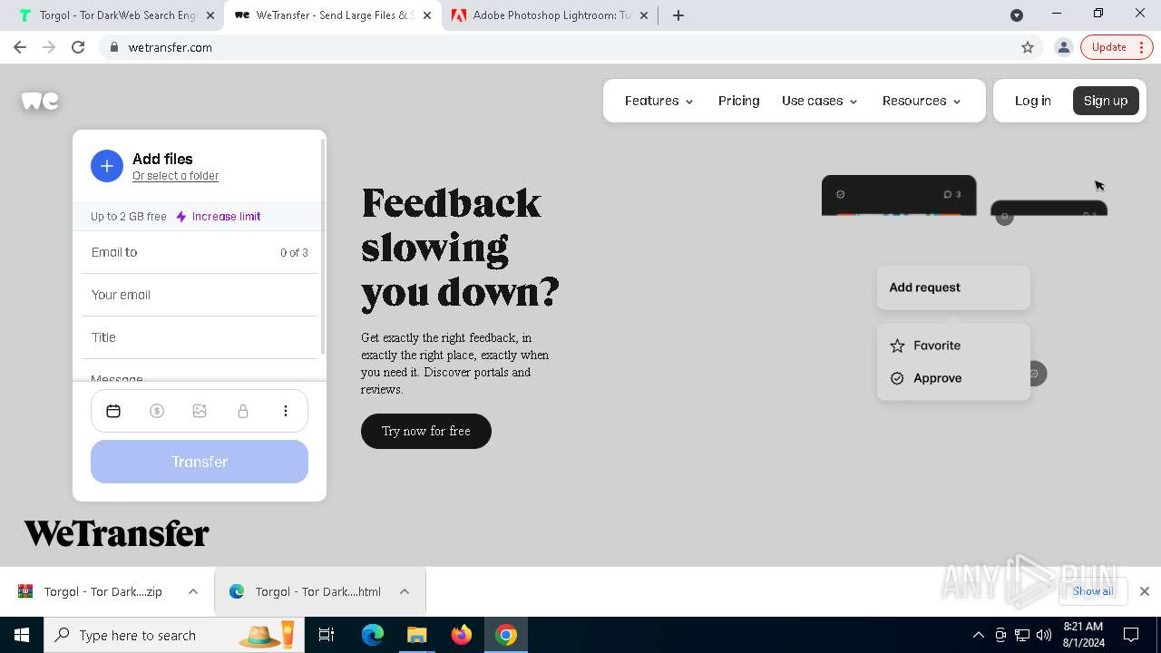1161x653 pixels.
Task: Click the Your email input field
Action: click(x=200, y=295)
